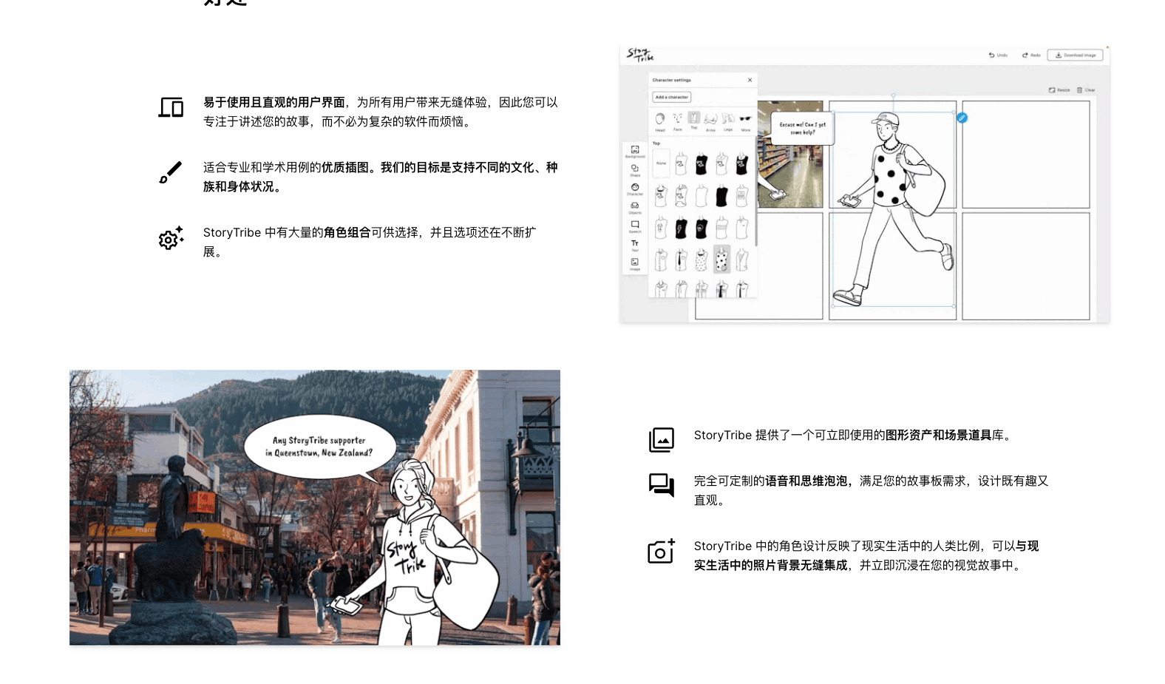Click the empty top-right storyboard panel

[x=1025, y=155]
